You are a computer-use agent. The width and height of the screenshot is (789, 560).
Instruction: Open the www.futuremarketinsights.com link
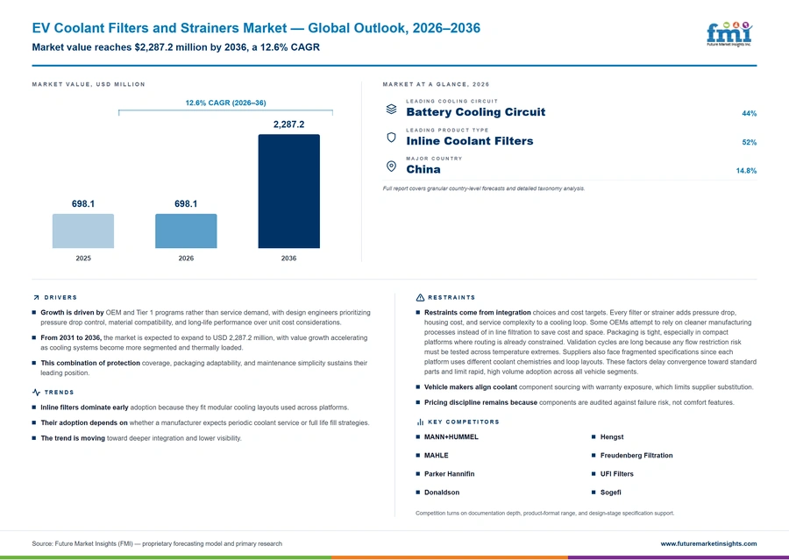708,544
